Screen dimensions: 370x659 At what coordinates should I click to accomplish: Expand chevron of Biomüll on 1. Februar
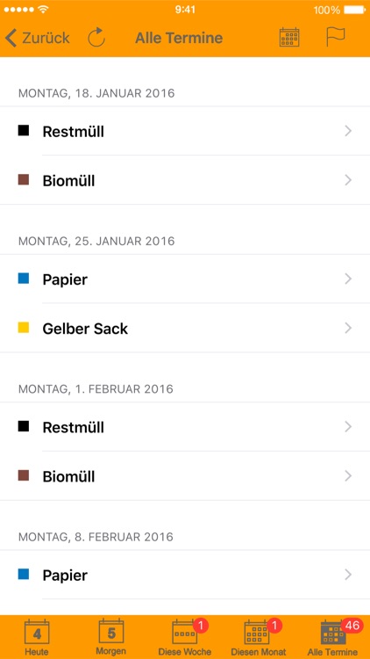[348, 475]
